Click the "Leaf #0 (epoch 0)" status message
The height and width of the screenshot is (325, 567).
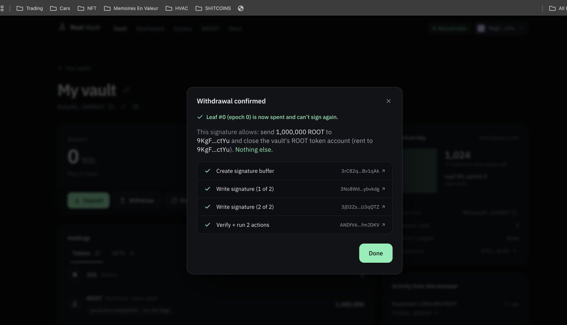pyautogui.click(x=272, y=117)
